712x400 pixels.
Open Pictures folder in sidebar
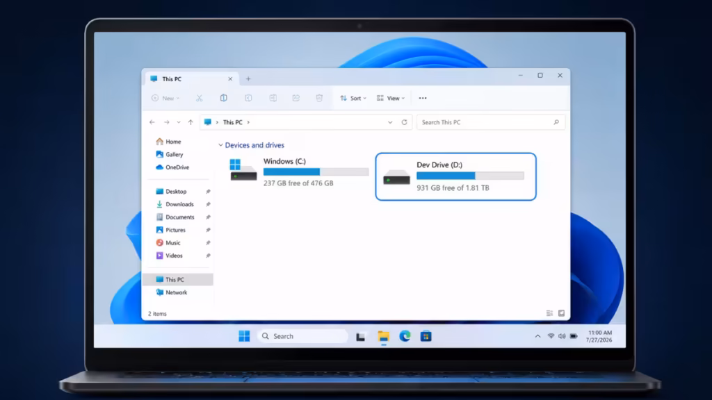171,230
